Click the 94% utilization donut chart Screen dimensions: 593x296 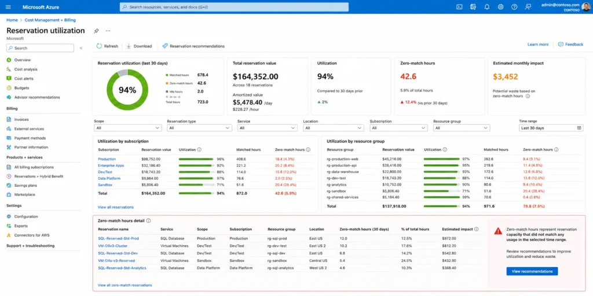[127, 90]
